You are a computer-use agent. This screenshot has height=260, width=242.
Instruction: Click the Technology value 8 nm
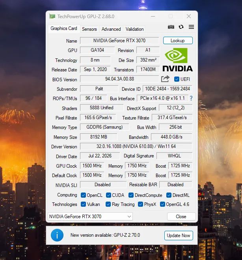pyautogui.click(x=95, y=60)
